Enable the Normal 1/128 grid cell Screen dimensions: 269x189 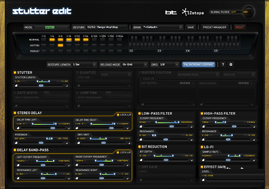pos(94,40)
